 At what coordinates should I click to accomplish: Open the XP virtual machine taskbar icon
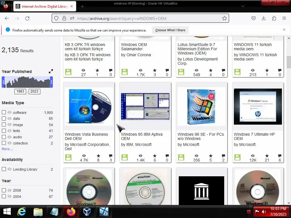pyautogui.click(x=104, y=211)
